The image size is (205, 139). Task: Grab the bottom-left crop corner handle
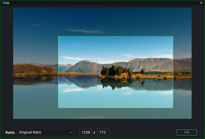pos(59,107)
